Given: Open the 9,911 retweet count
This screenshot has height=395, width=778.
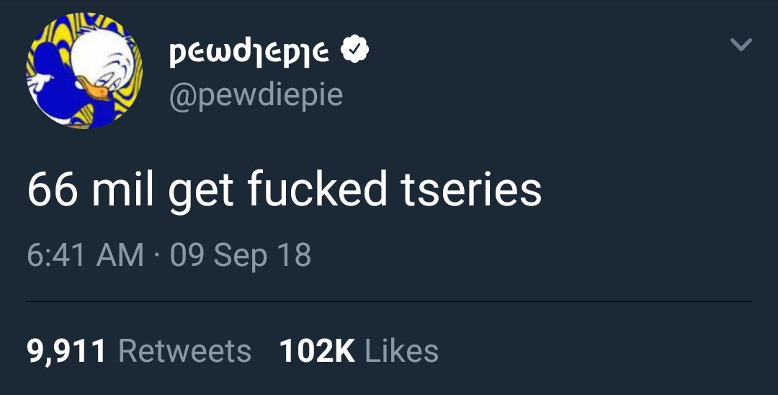Looking at the screenshot, I should [66, 351].
